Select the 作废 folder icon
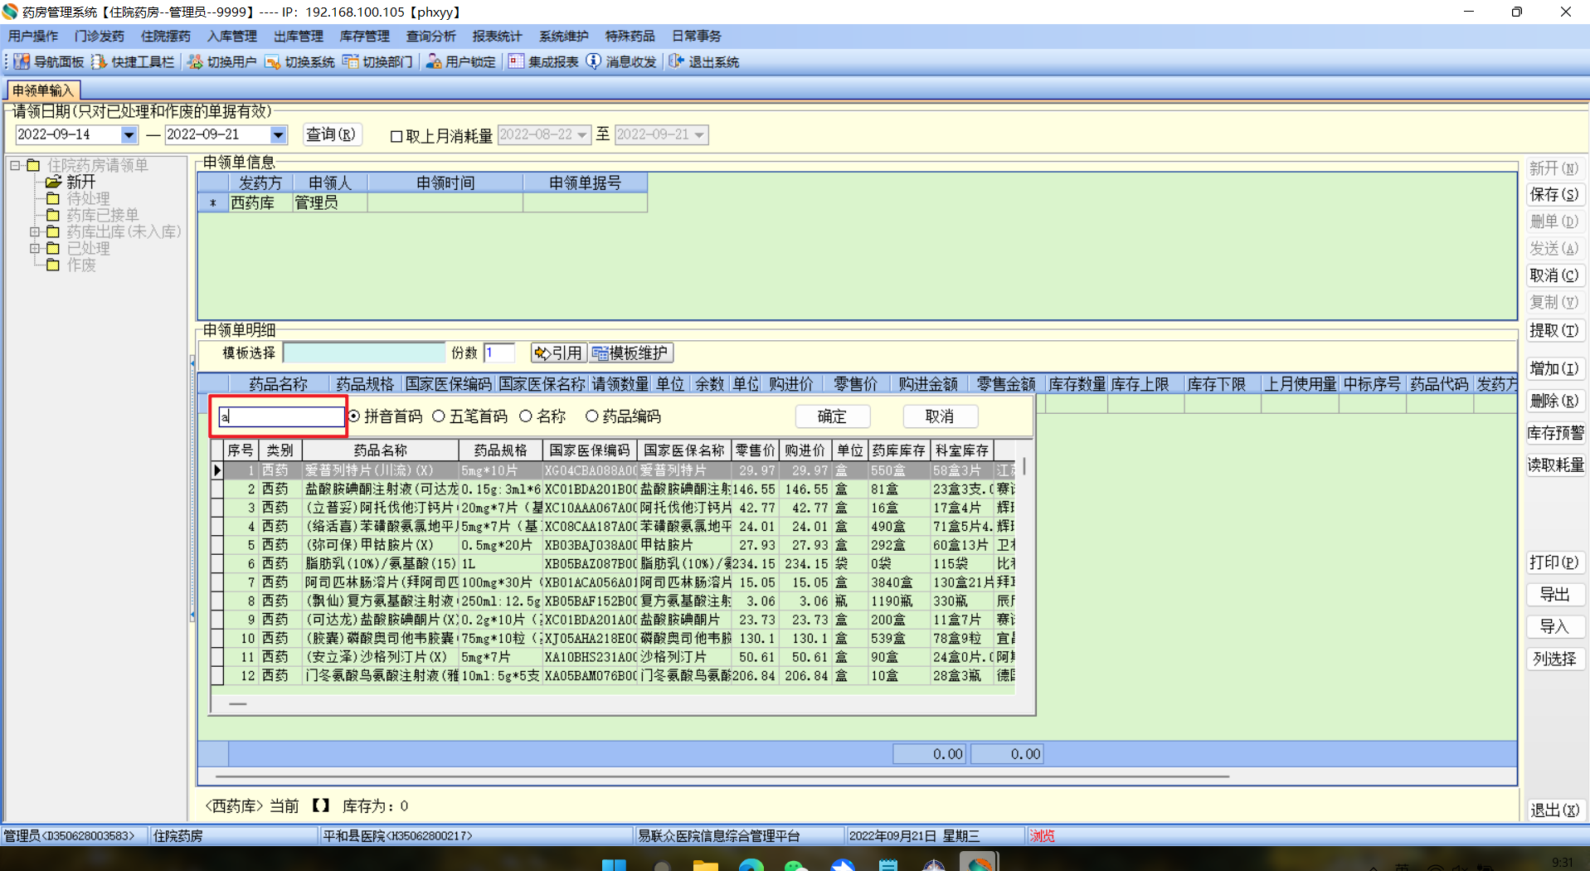The height and width of the screenshot is (871, 1590). pos(53,265)
